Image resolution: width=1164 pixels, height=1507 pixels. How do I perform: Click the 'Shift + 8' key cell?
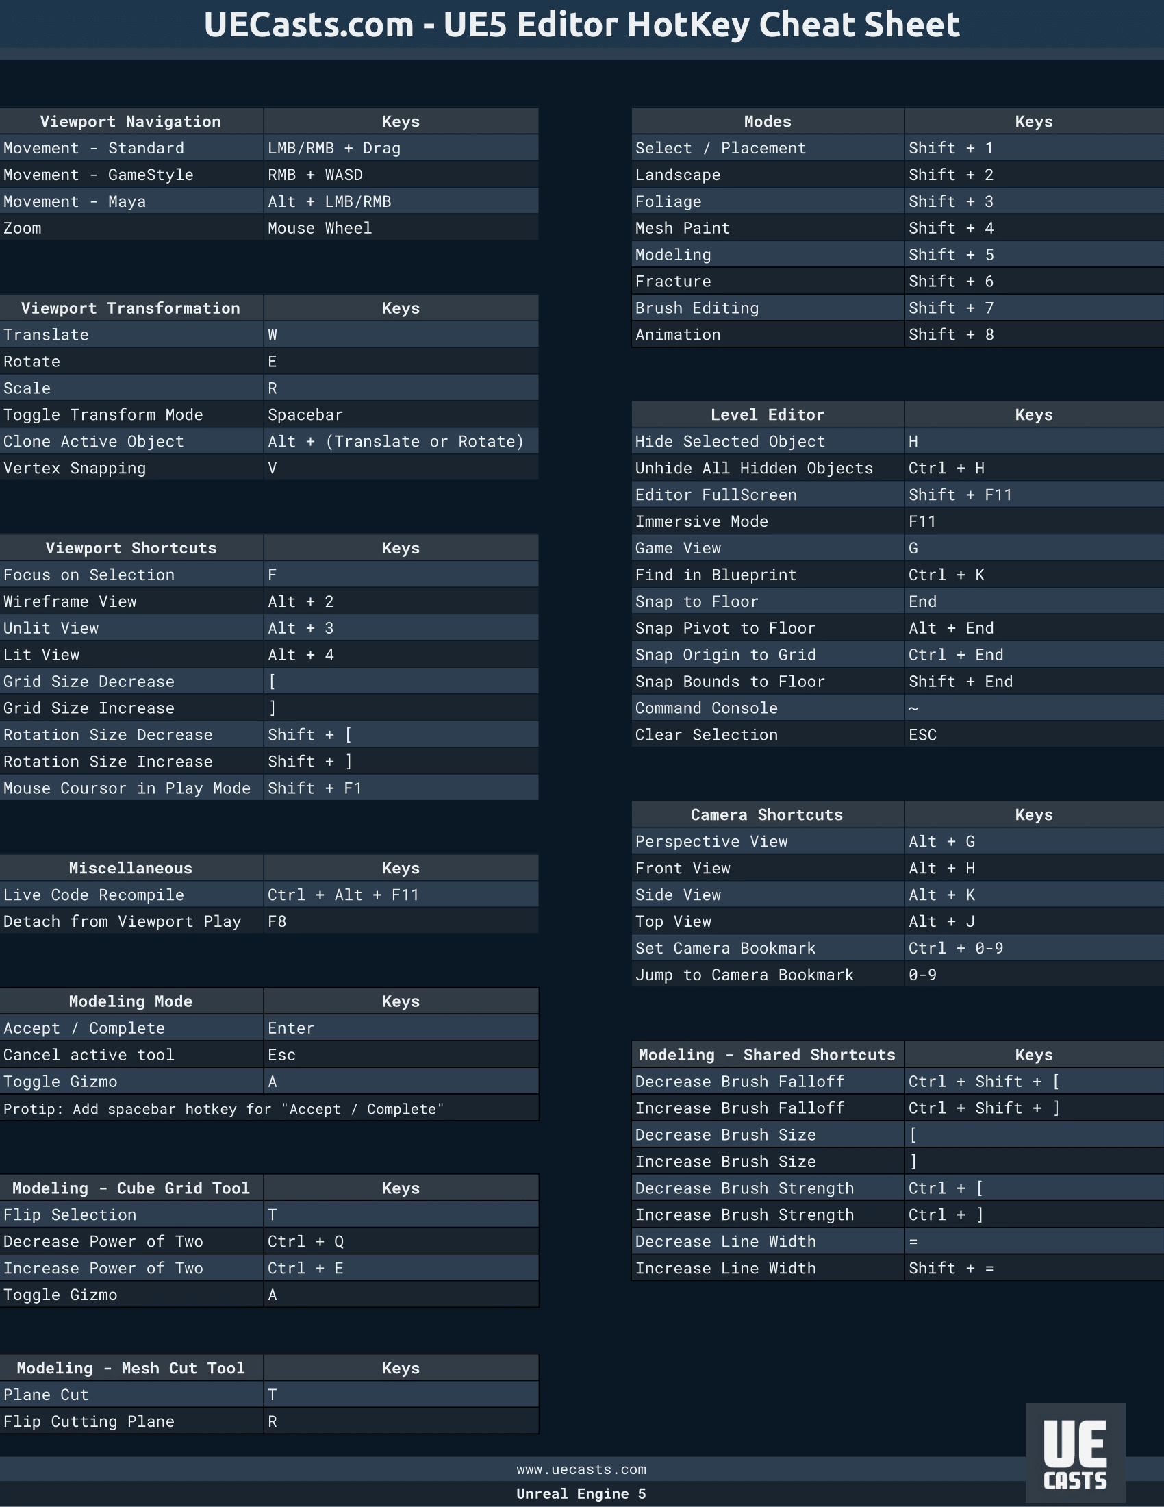1035,335
